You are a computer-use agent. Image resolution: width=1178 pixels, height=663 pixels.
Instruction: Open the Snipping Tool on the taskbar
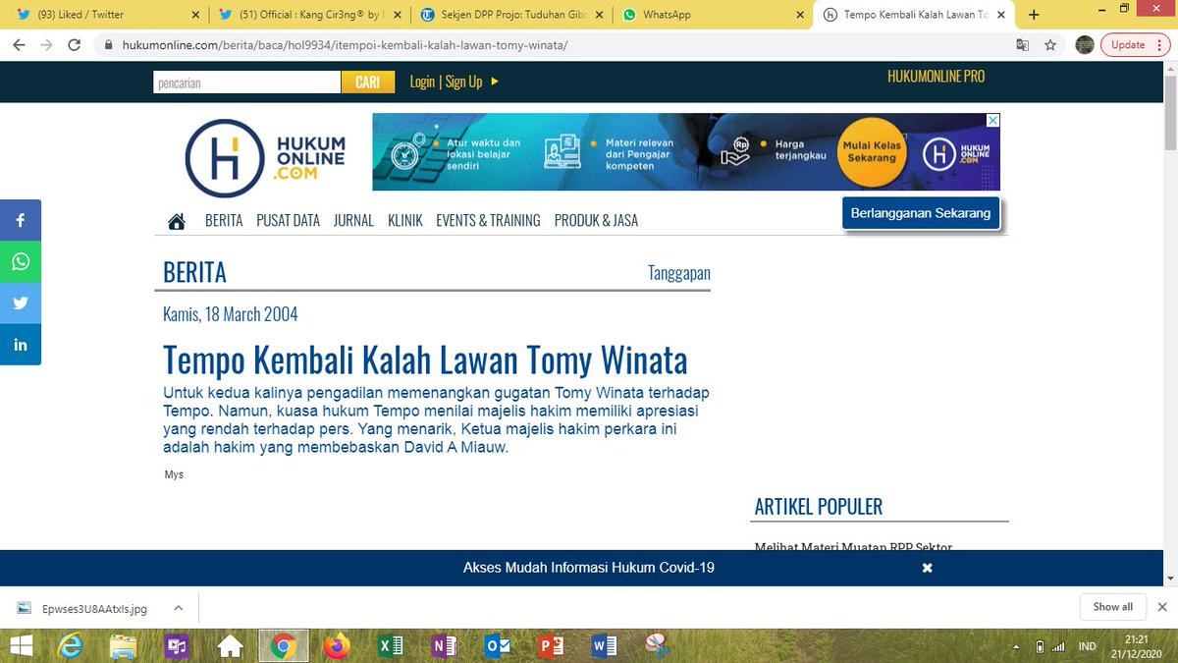click(658, 646)
